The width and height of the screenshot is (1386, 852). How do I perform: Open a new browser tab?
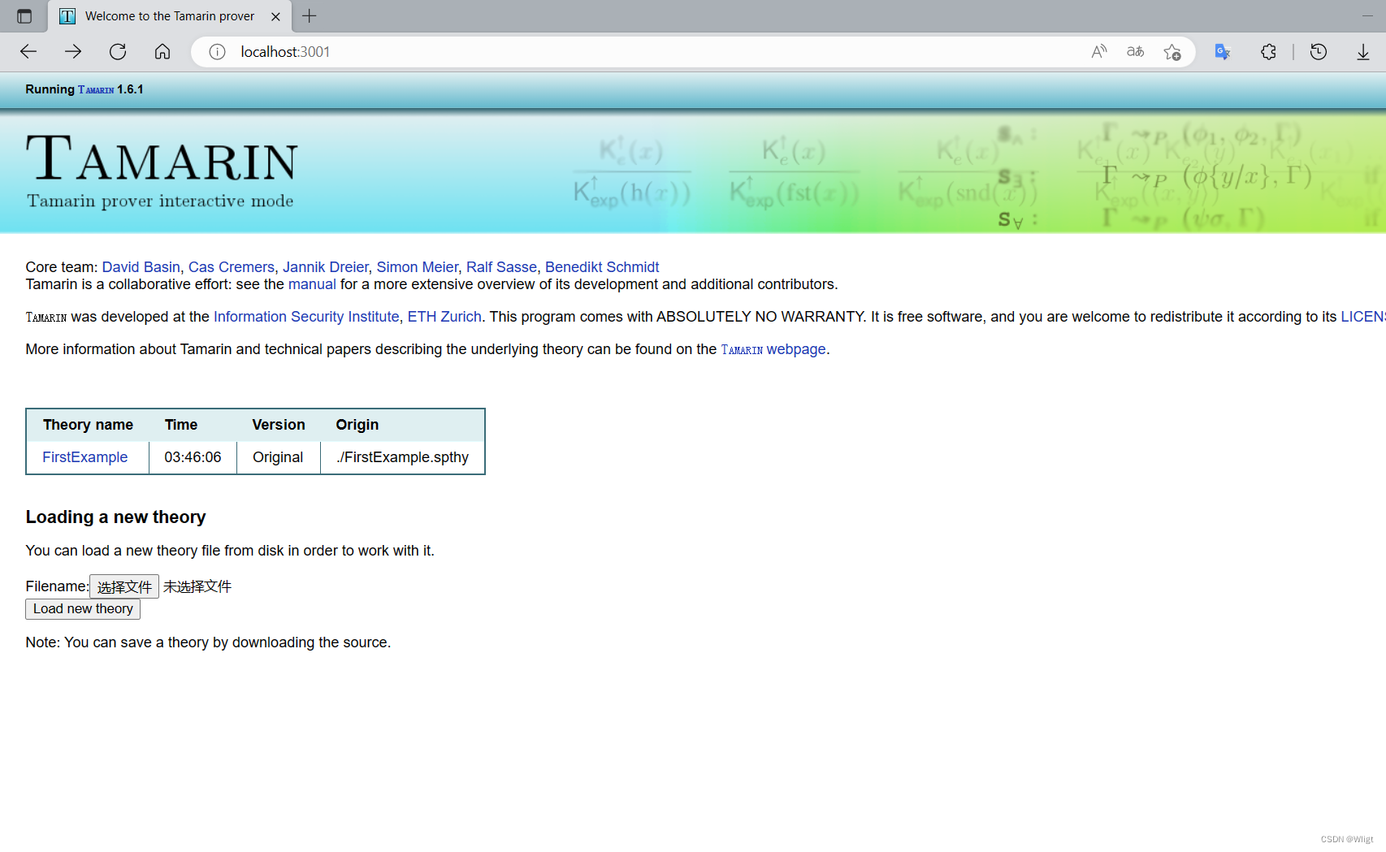click(x=310, y=15)
